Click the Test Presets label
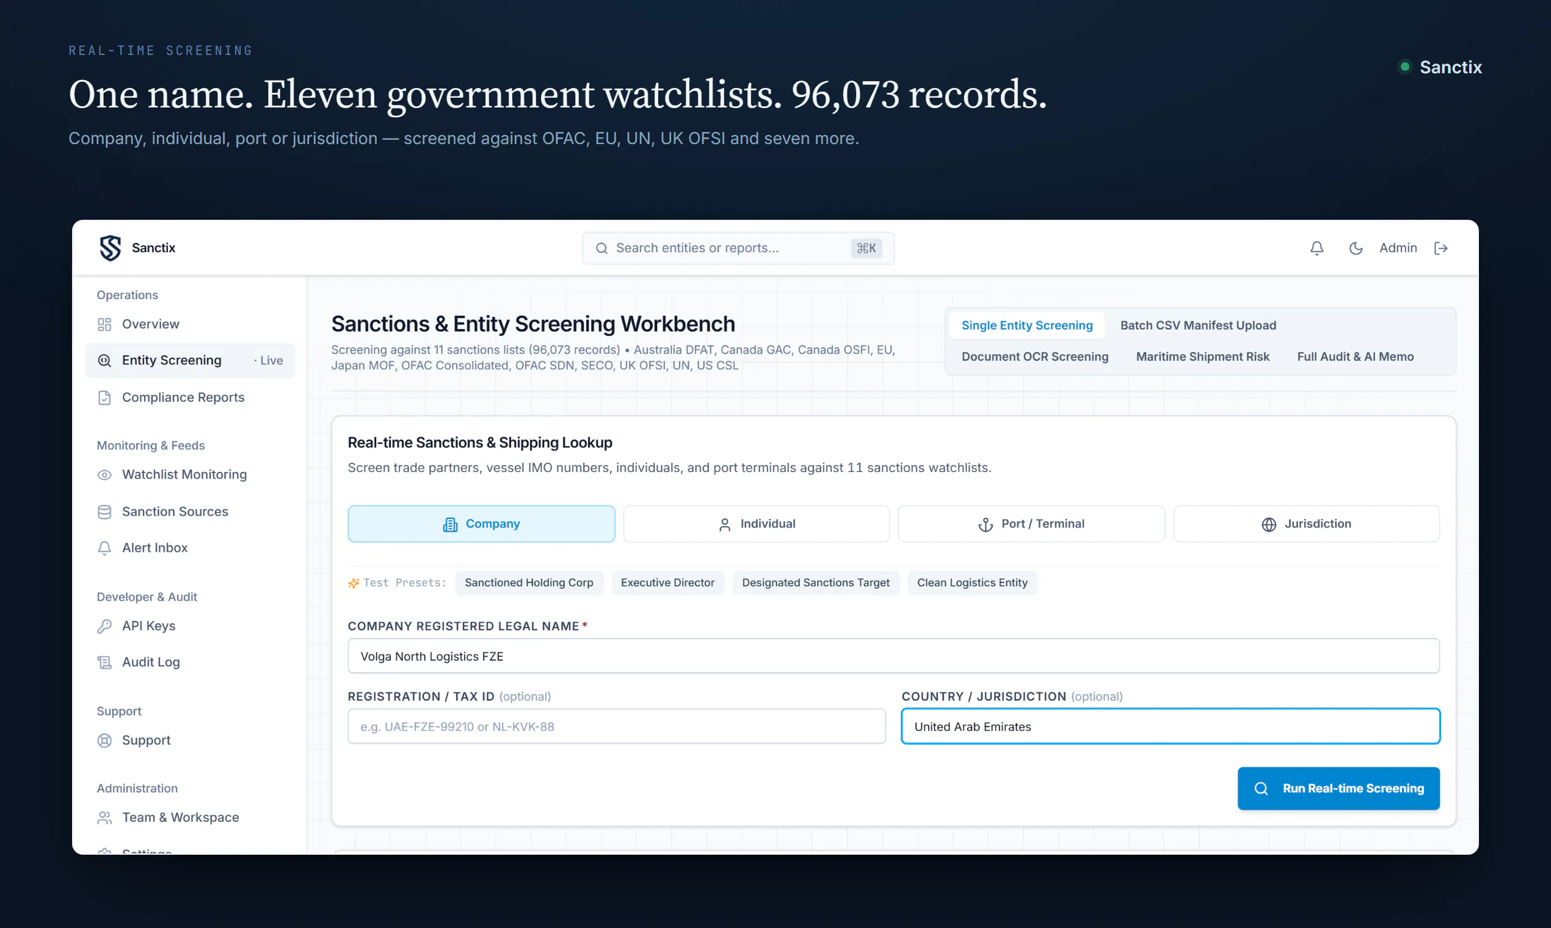The height and width of the screenshot is (928, 1551). point(405,583)
